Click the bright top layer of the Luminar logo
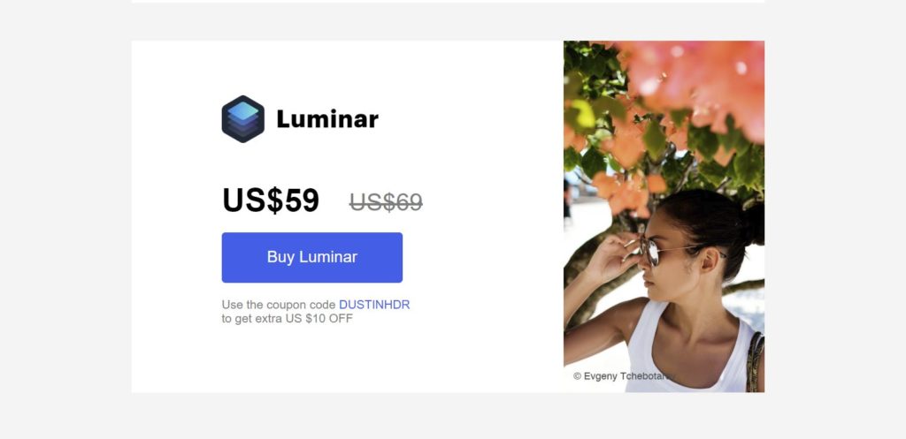Viewport: 906px width, 439px height. 242,110
